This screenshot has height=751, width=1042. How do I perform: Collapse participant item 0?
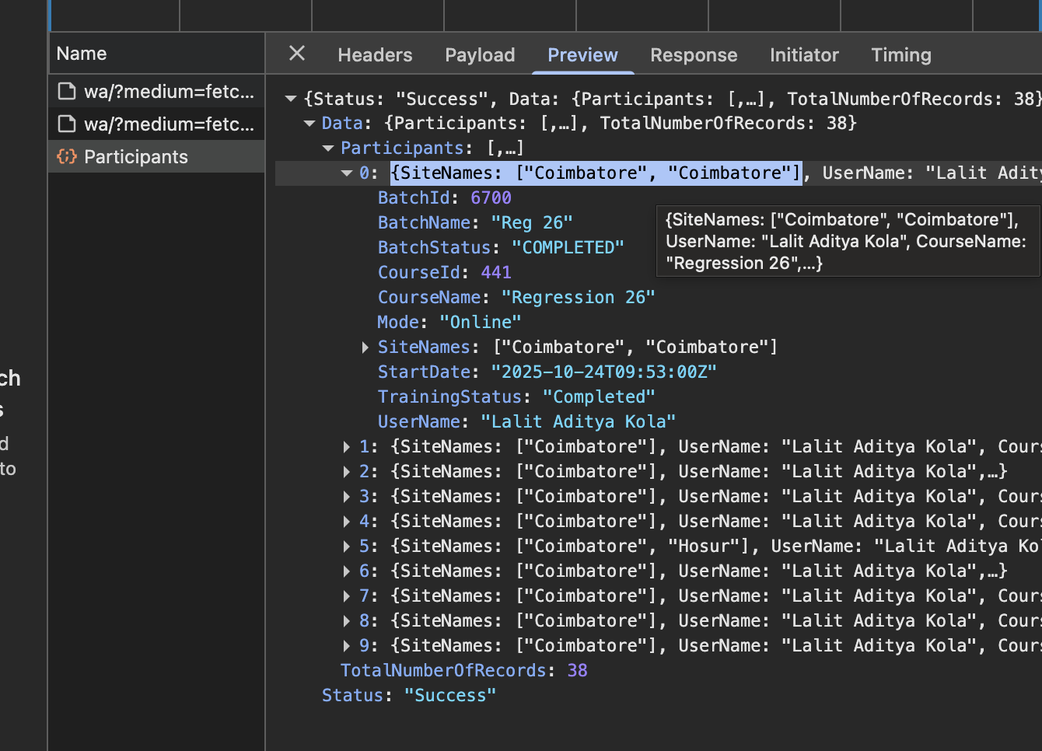pos(347,173)
